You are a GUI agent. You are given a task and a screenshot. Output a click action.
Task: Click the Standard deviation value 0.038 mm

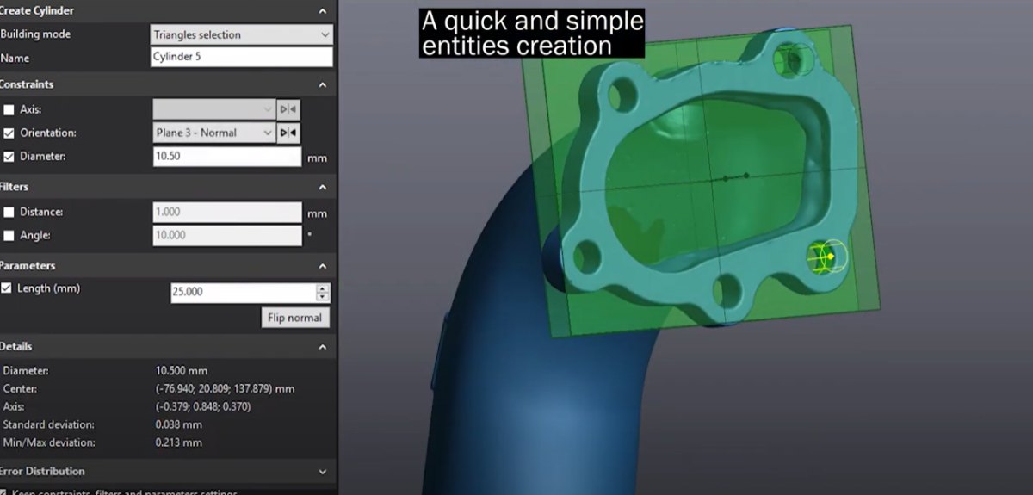[x=179, y=424]
